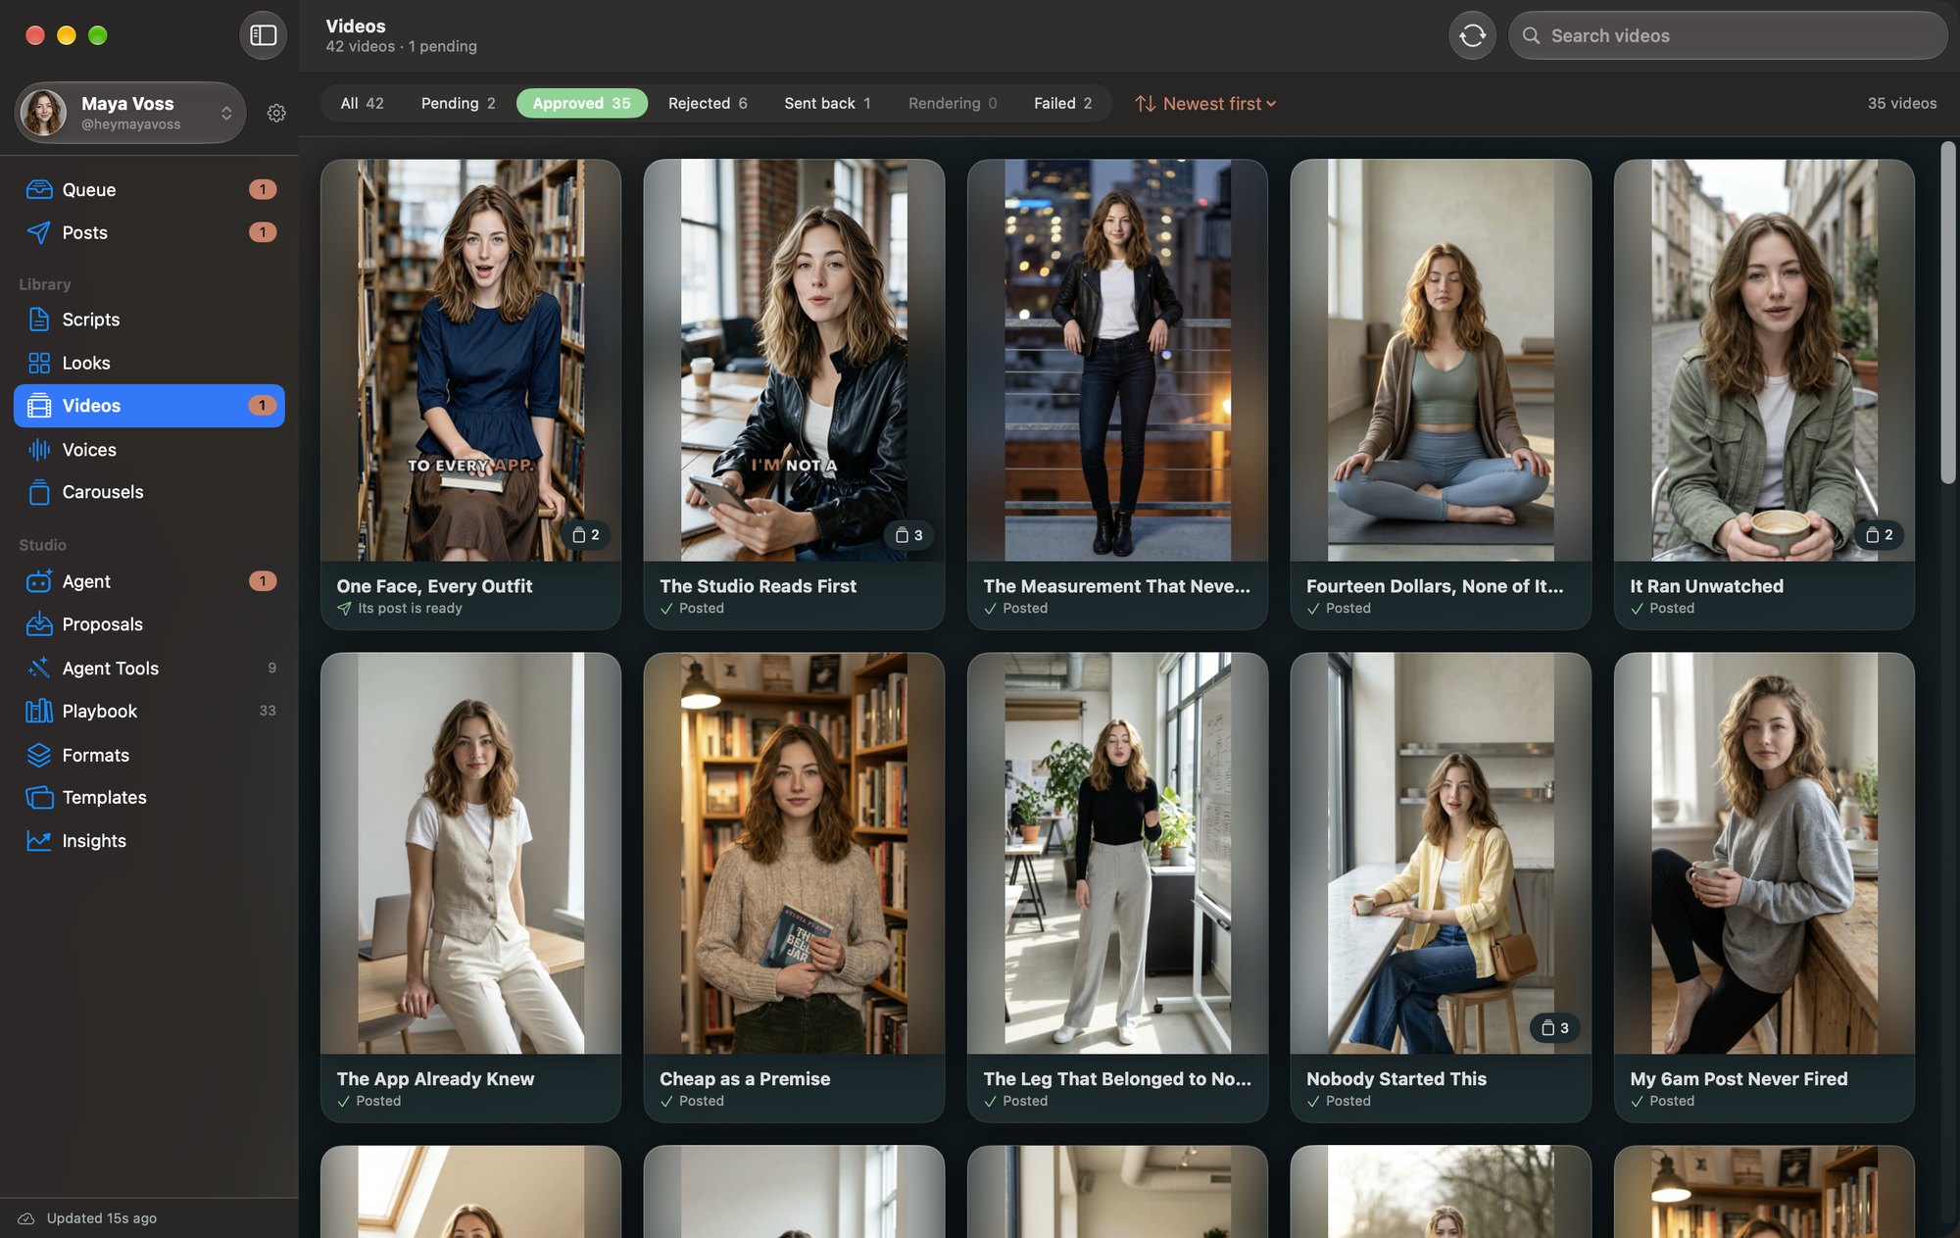Click clip count badge on The Studio Reads First
This screenshot has width=1960, height=1238.
[x=909, y=535]
